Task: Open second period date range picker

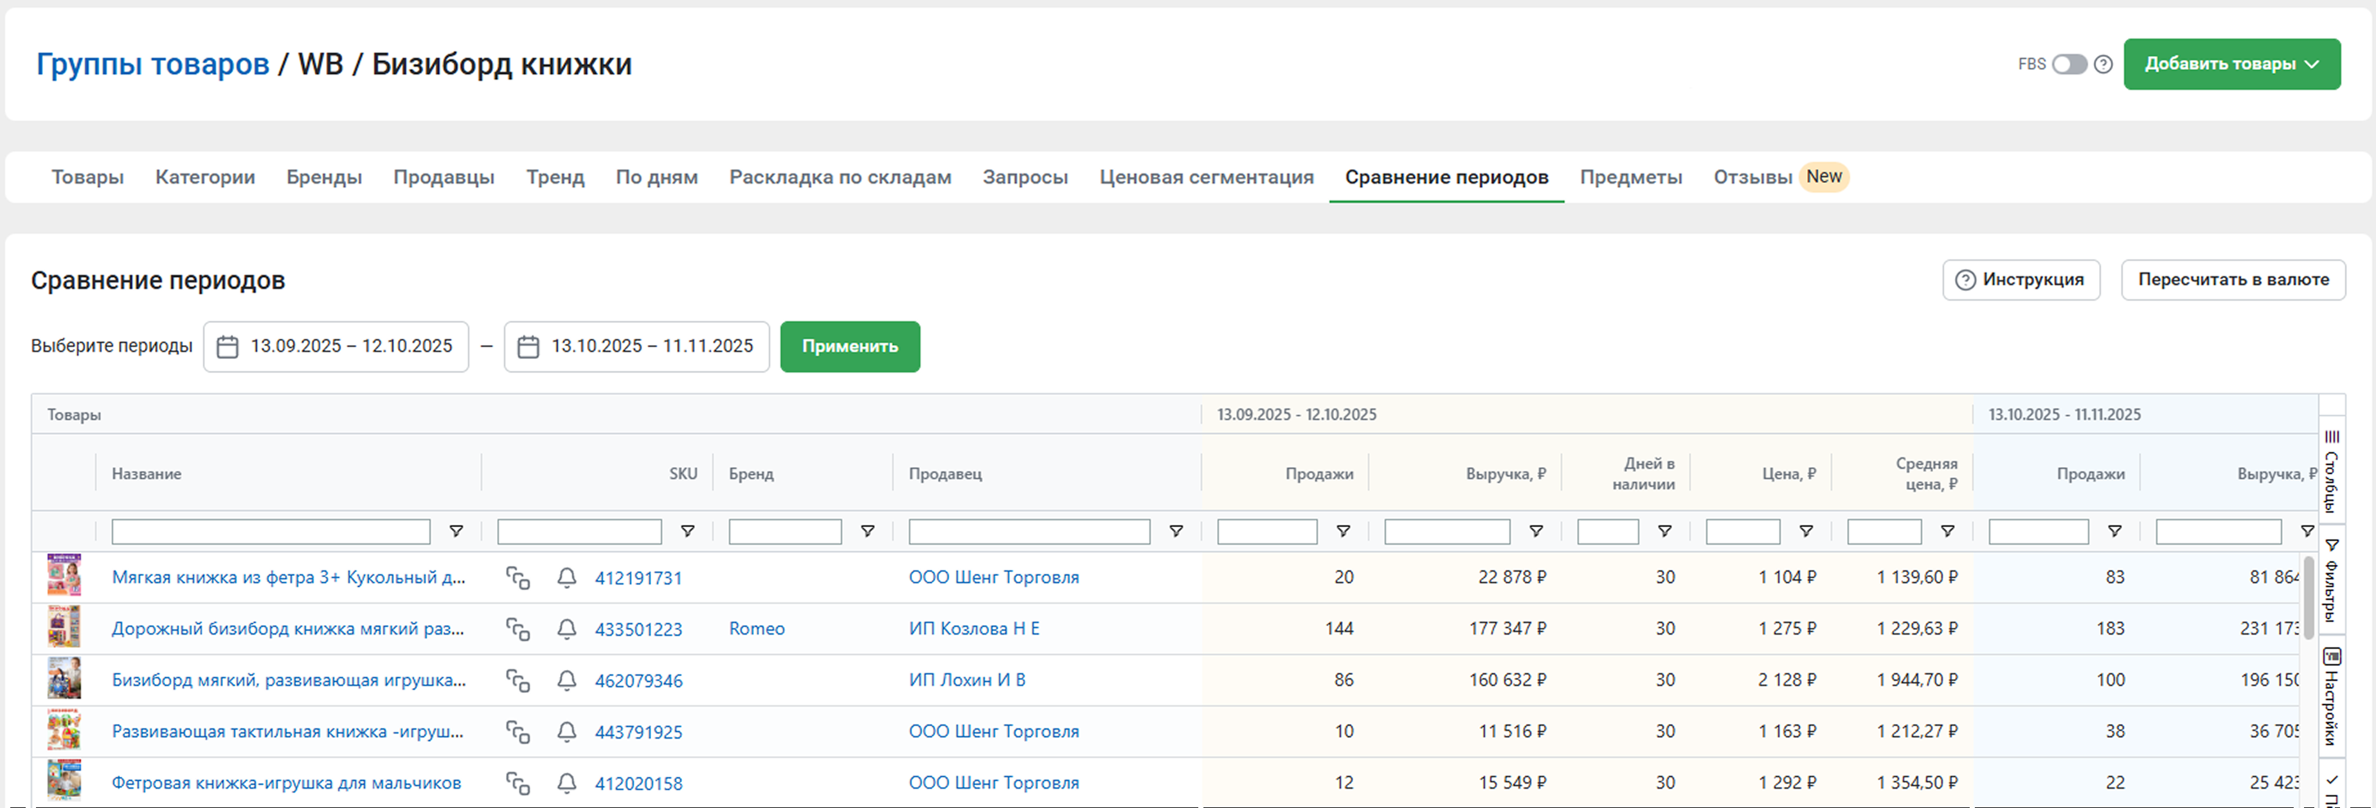Action: (x=636, y=346)
